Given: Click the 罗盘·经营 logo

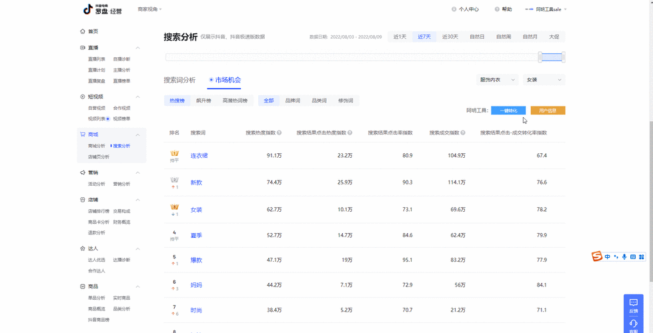Looking at the screenshot, I should tap(103, 9).
